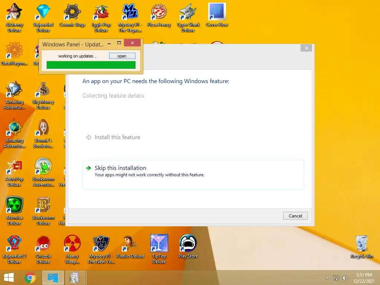
Task: Select the Bejeweled Deluxe diamond icon
Action: click(43, 17)
